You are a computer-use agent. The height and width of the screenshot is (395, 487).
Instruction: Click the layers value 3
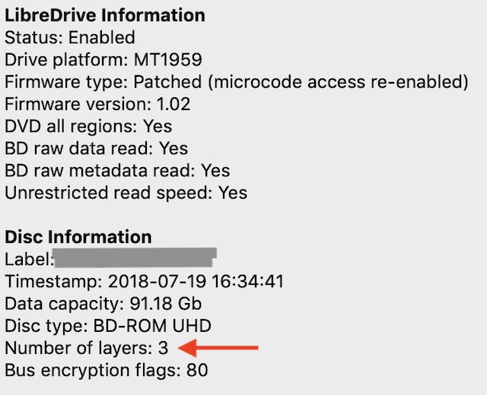(163, 348)
